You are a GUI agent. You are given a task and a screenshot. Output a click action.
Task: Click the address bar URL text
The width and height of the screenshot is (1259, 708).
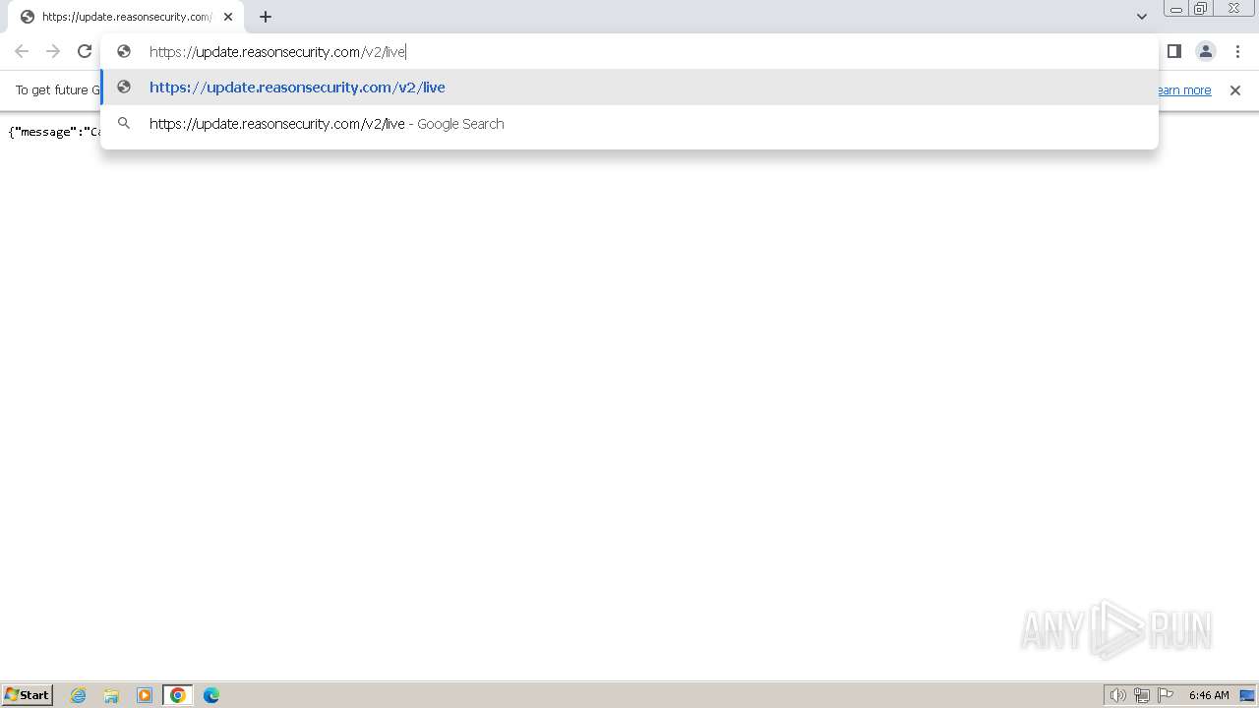coord(277,51)
